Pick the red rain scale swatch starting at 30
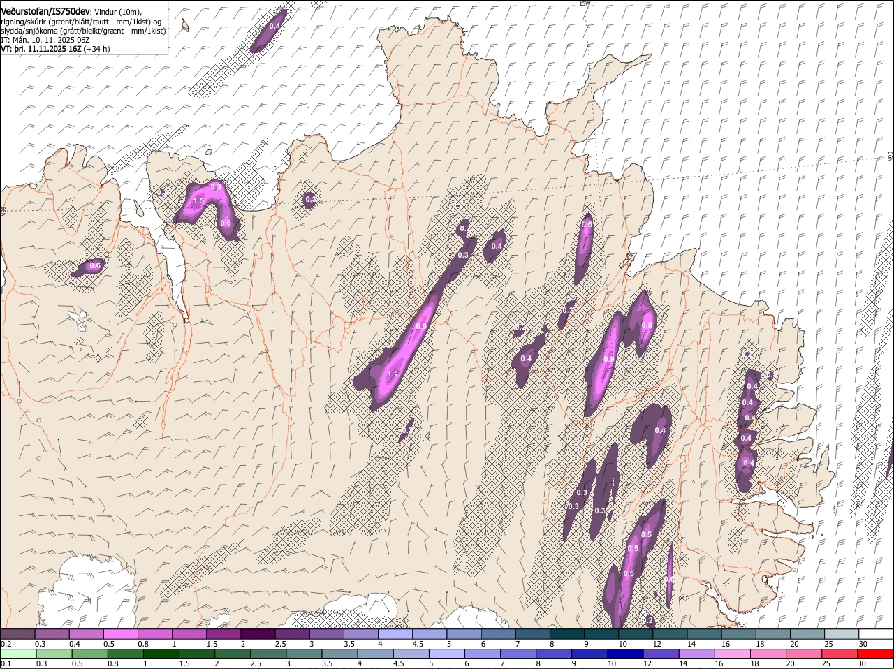 pos(876,654)
